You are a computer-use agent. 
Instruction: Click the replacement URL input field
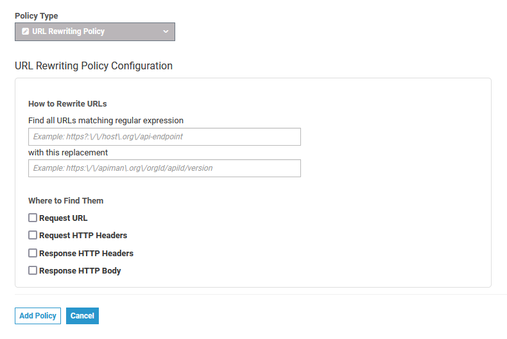point(164,168)
